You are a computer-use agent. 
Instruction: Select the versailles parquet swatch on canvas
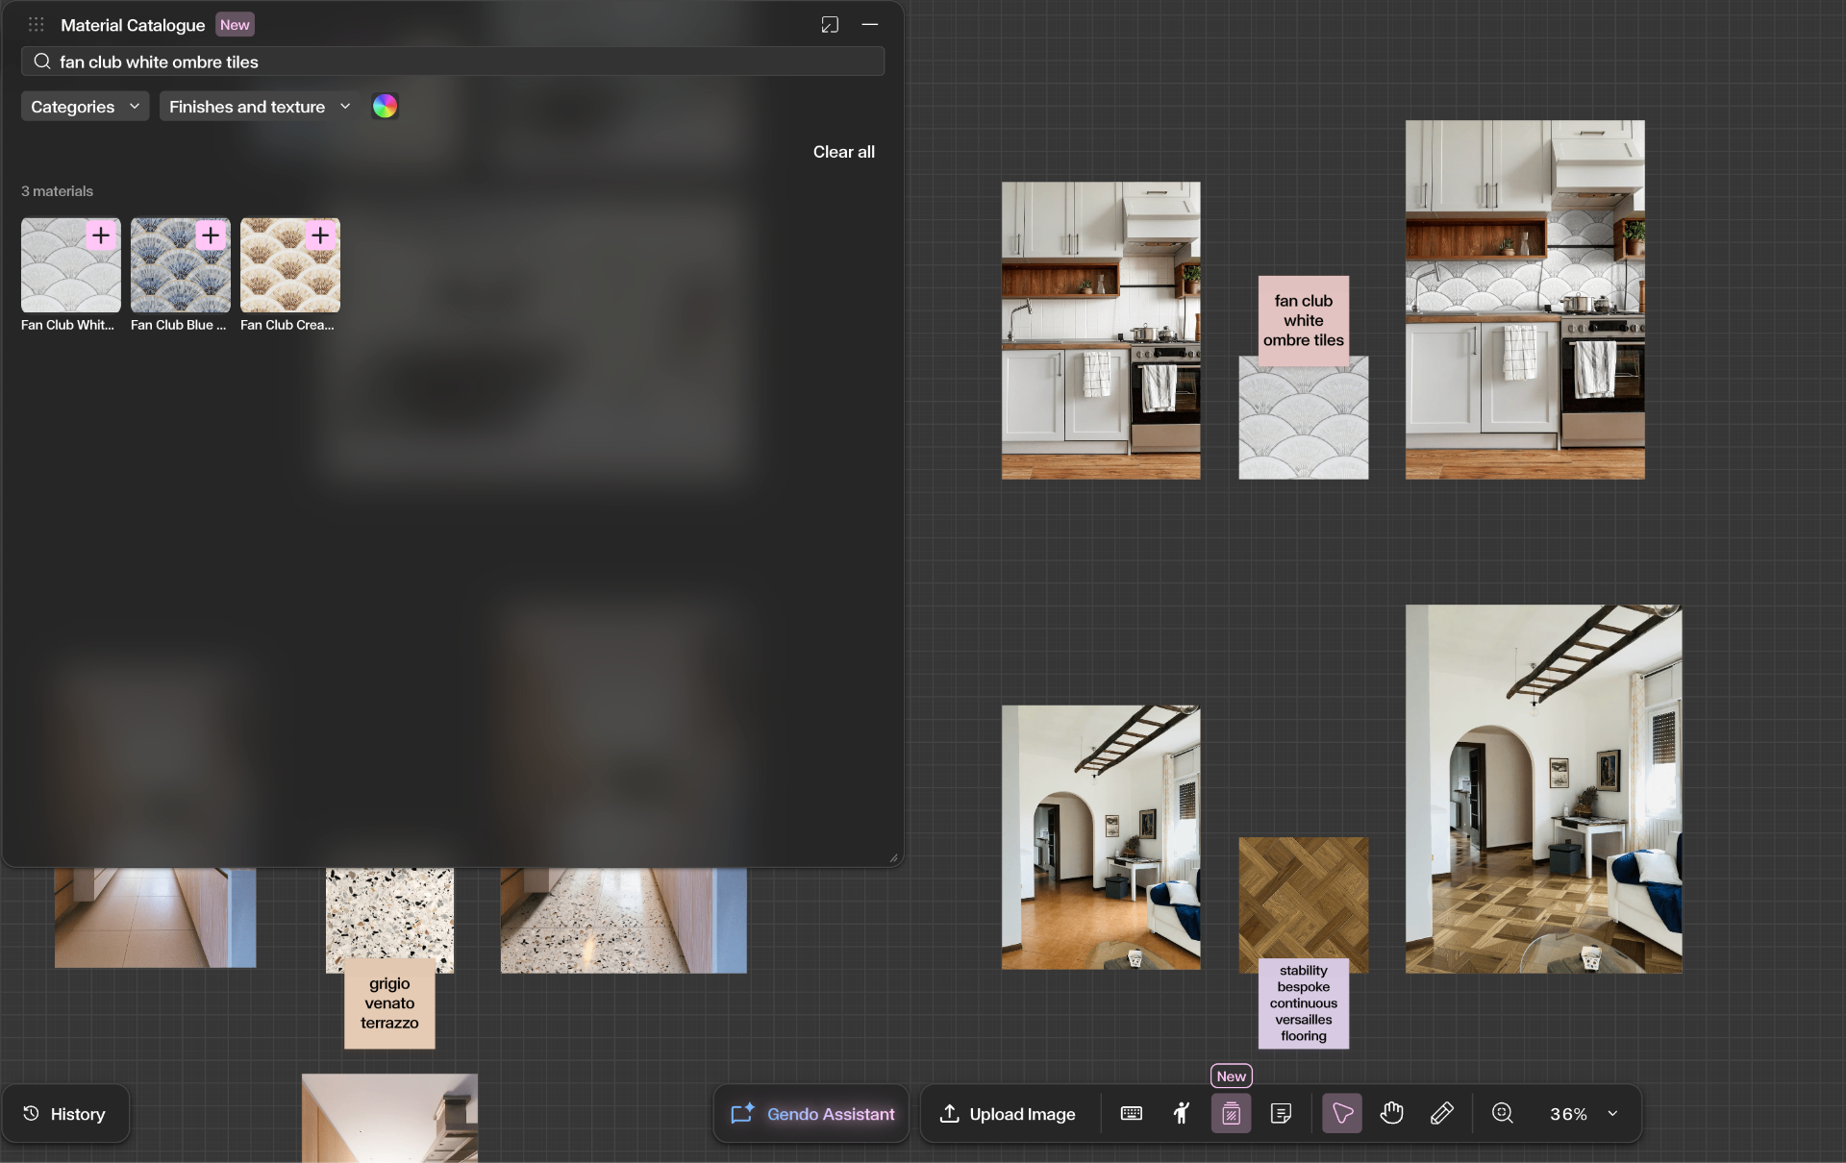click(x=1304, y=899)
